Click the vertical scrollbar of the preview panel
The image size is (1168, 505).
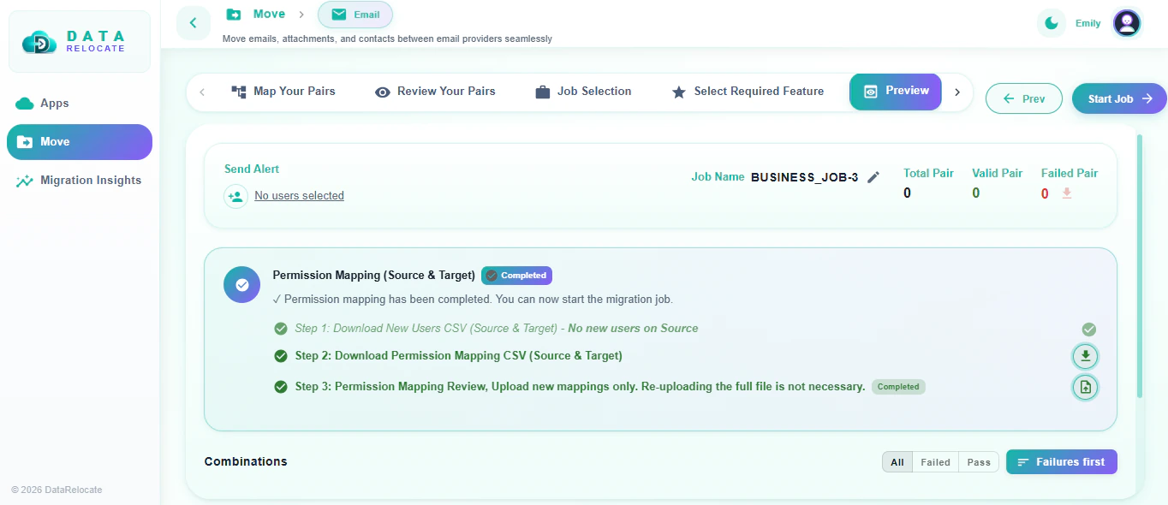[1139, 266]
